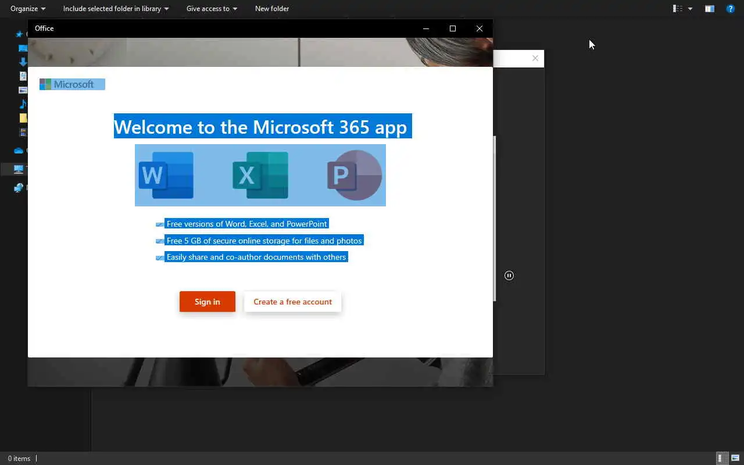Open the Give access to dropdown

[212, 9]
